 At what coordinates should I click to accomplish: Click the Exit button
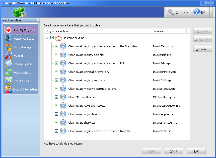coord(196,151)
